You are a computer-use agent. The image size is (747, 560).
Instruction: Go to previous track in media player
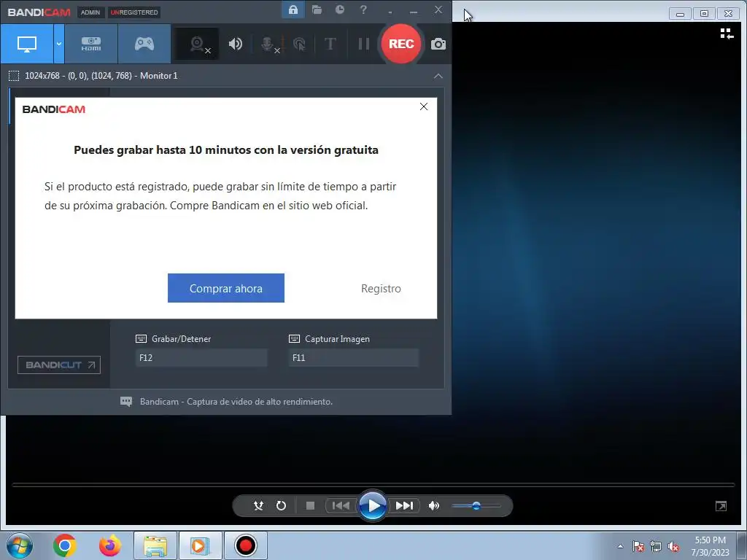click(341, 506)
